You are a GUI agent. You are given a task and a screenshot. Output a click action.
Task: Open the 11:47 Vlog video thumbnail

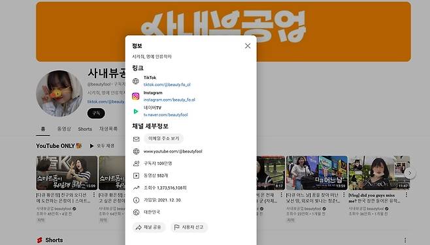(379, 173)
